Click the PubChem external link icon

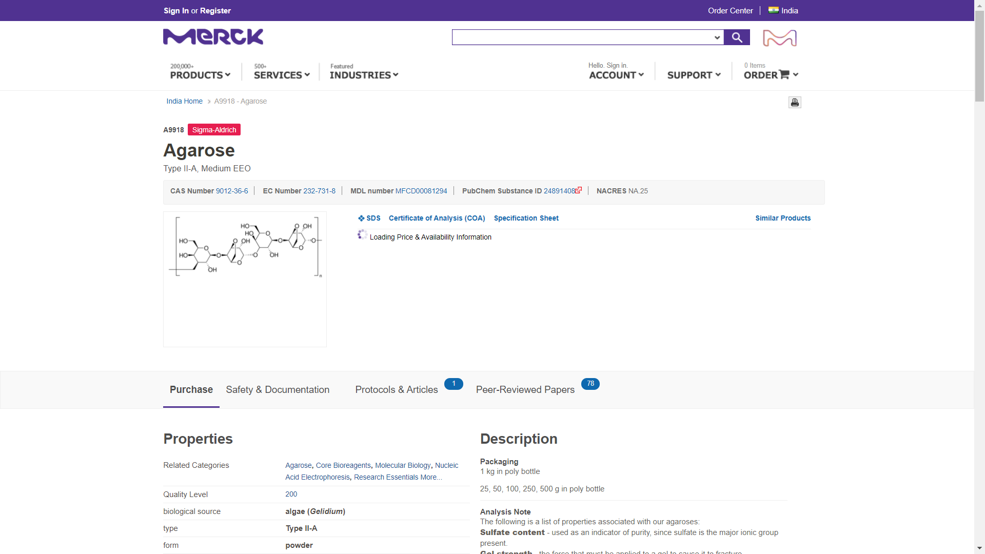pyautogui.click(x=579, y=190)
